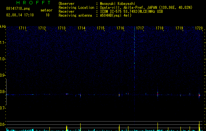
Task: Click the 1711 time axis label
Action: pos(22,28)
